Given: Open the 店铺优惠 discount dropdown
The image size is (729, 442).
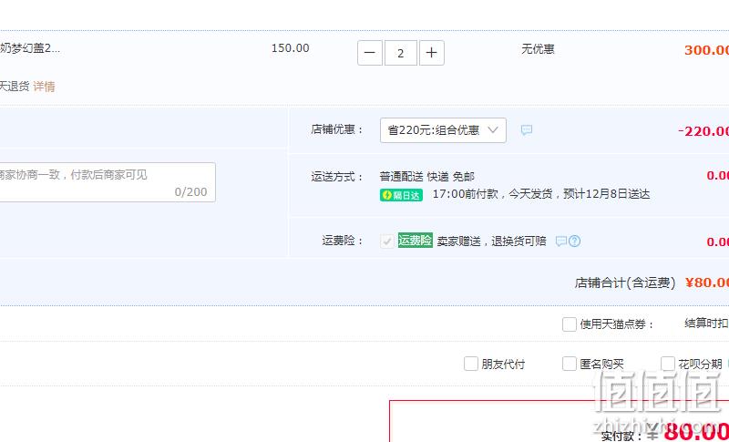Looking at the screenshot, I should [443, 130].
